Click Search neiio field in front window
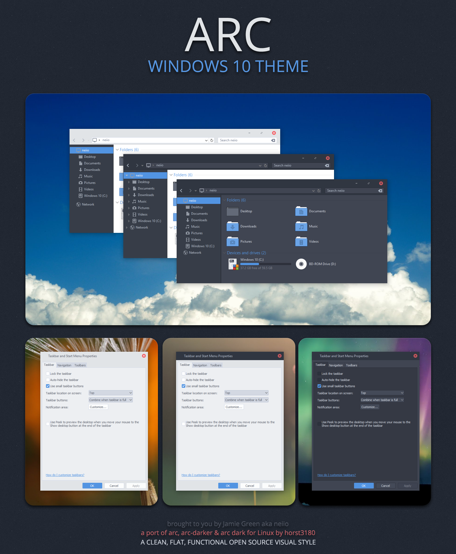This screenshot has width=456, height=554. coord(354,191)
